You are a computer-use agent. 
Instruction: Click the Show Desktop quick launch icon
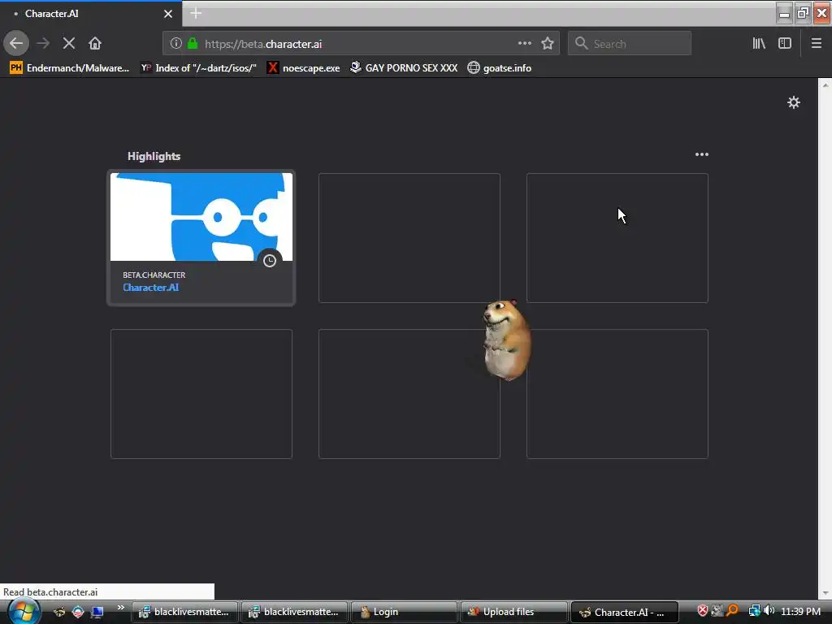(97, 613)
